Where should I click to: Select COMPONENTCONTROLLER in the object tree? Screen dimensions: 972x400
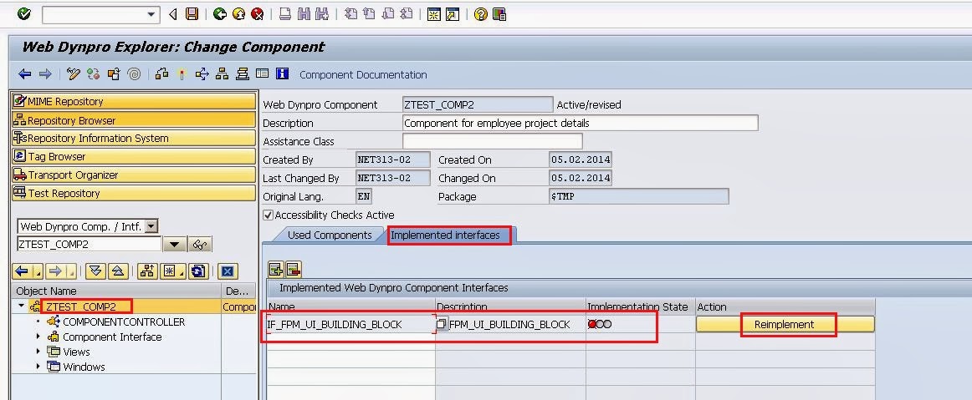(124, 322)
